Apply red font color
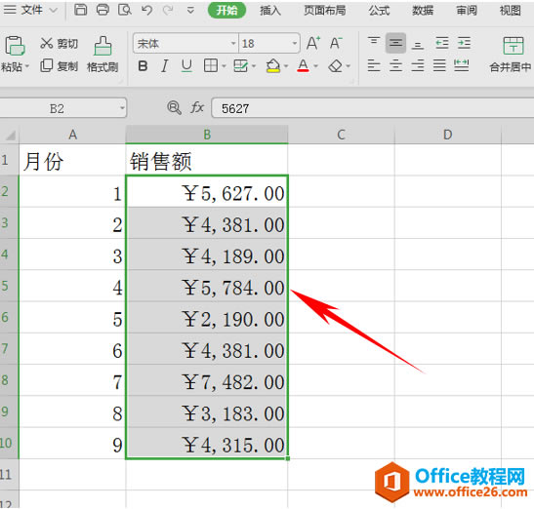This screenshot has width=534, height=509. click(x=303, y=66)
